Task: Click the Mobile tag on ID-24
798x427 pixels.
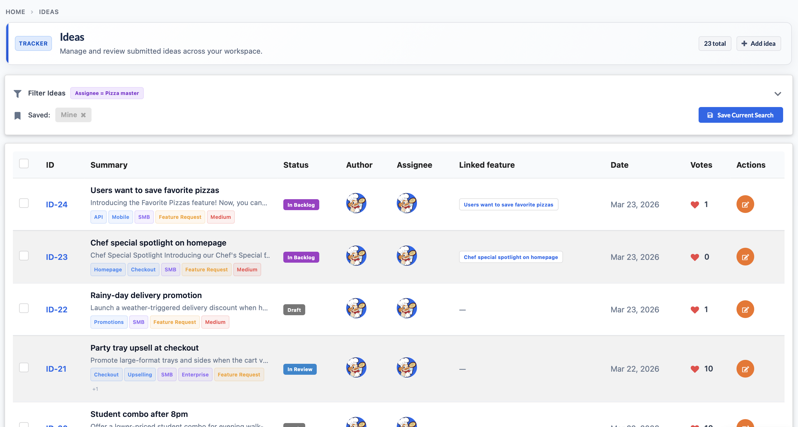Action: point(120,217)
